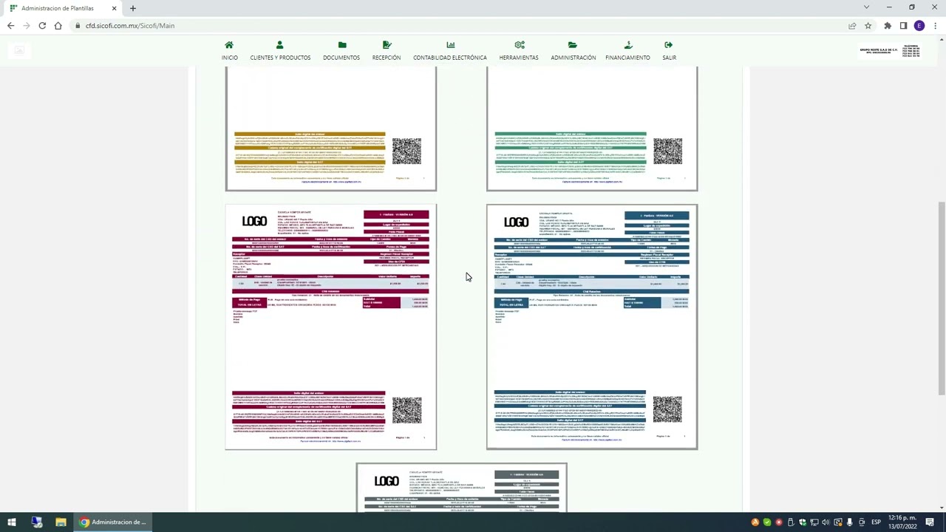Click the CONTABILIDAD ELECTRÓNICA menu label
The width and height of the screenshot is (946, 532).
(450, 58)
